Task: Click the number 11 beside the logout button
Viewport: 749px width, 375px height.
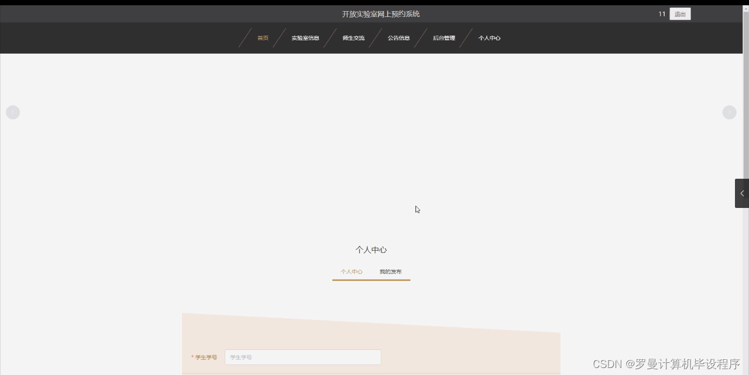Action: tap(661, 13)
